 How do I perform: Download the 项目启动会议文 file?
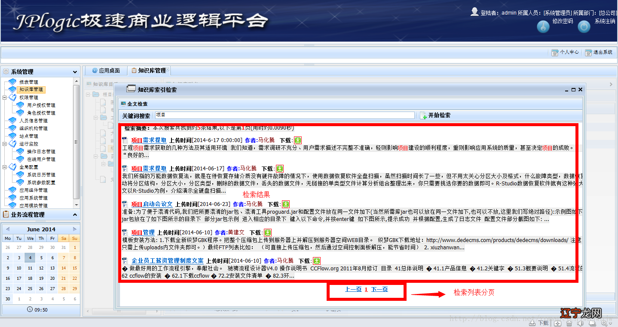click(286, 205)
